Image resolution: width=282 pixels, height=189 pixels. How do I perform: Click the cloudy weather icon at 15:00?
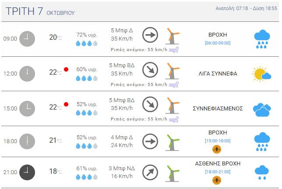[262, 109]
